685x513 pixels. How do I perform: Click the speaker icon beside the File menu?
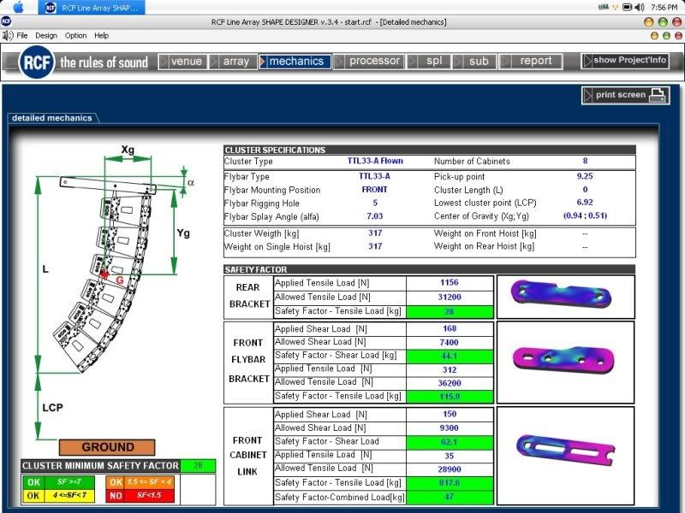tap(8, 35)
